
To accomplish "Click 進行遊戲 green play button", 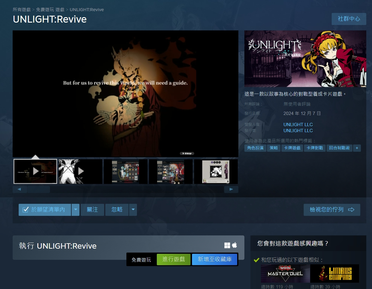I will [174, 259].
